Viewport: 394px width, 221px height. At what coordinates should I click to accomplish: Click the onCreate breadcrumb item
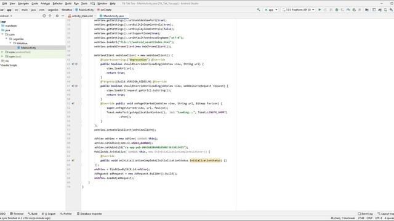tap(105, 10)
